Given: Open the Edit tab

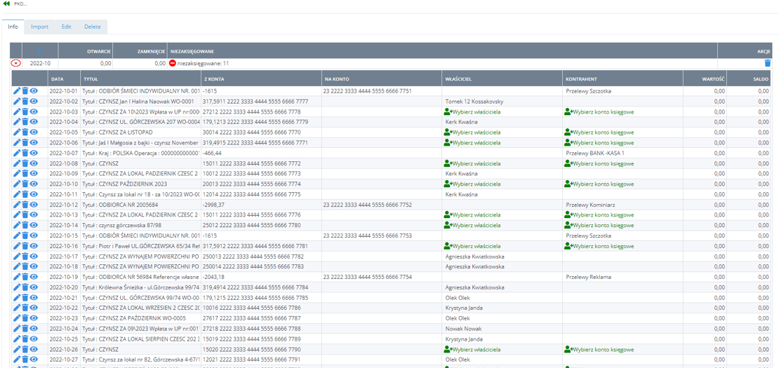Looking at the screenshot, I should pyautogui.click(x=66, y=27).
